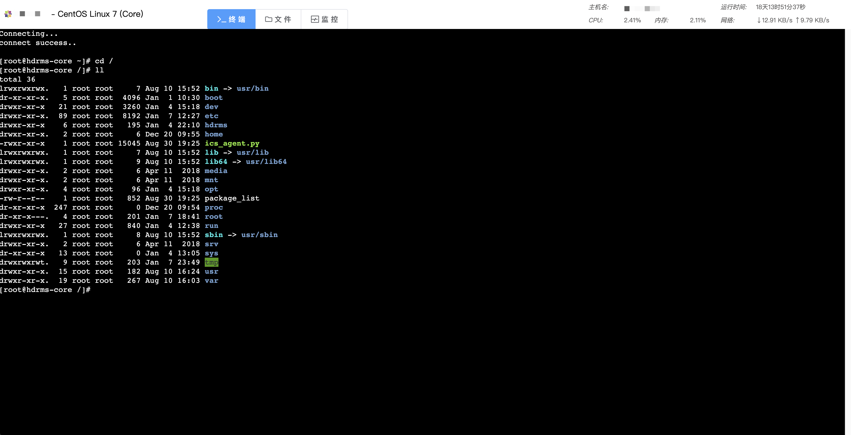Click the chart icon on 监控 tab
The height and width of the screenshot is (435, 851).
point(315,20)
